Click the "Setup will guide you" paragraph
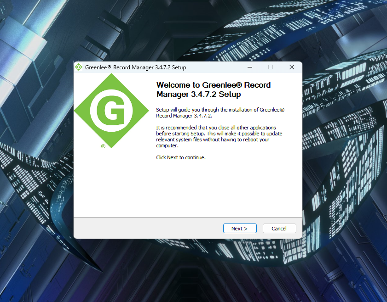This screenshot has width=387, height=302. pos(220,113)
